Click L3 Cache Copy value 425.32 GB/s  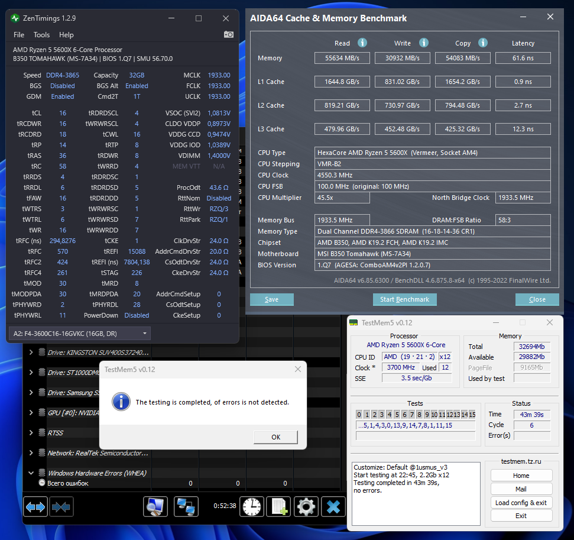[462, 129]
